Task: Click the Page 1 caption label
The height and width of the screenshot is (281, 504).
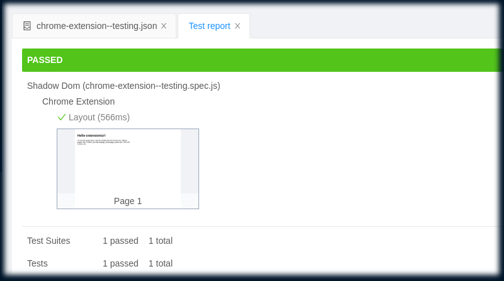Action: pyautogui.click(x=128, y=201)
